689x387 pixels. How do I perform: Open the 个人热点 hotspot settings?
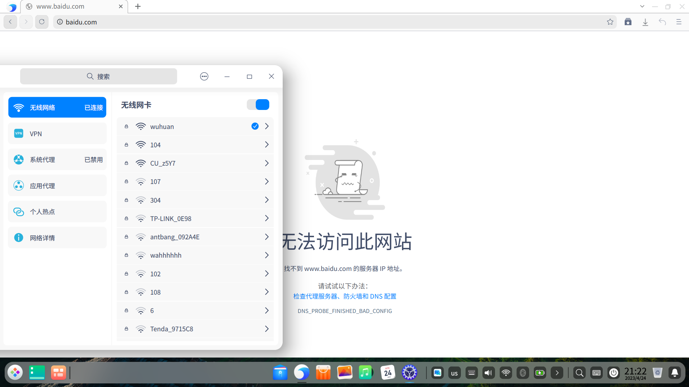[x=57, y=212]
